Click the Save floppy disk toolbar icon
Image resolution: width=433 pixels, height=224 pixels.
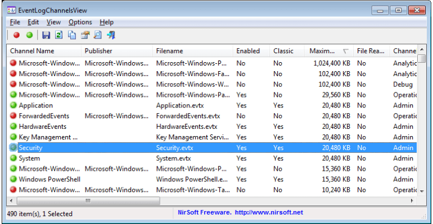[46, 35]
